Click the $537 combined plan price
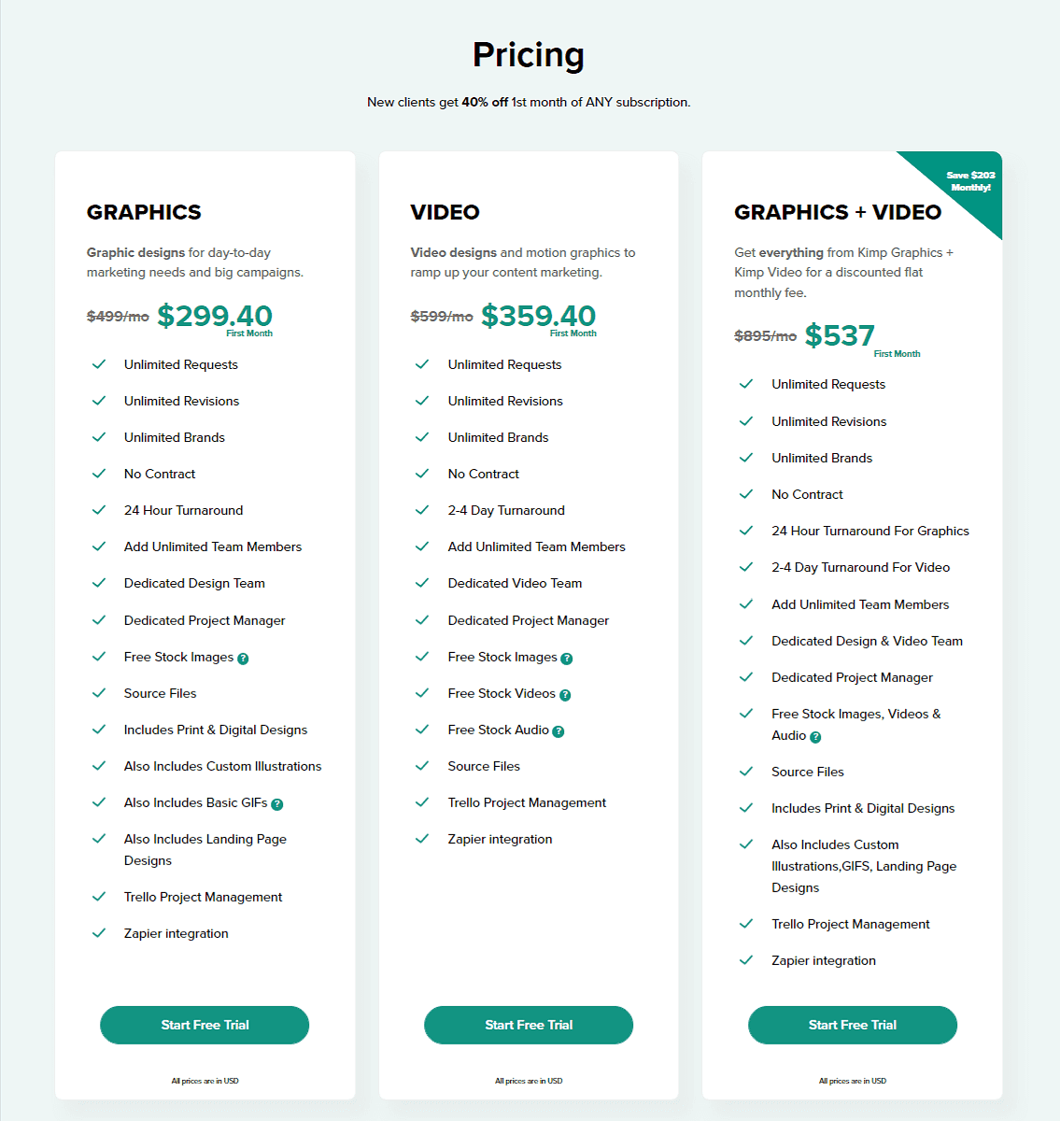This screenshot has width=1060, height=1121. pyautogui.click(x=840, y=335)
